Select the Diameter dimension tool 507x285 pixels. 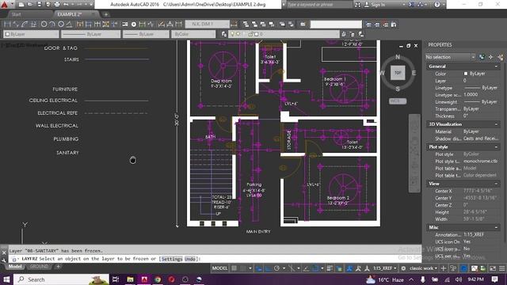click(x=61, y=25)
